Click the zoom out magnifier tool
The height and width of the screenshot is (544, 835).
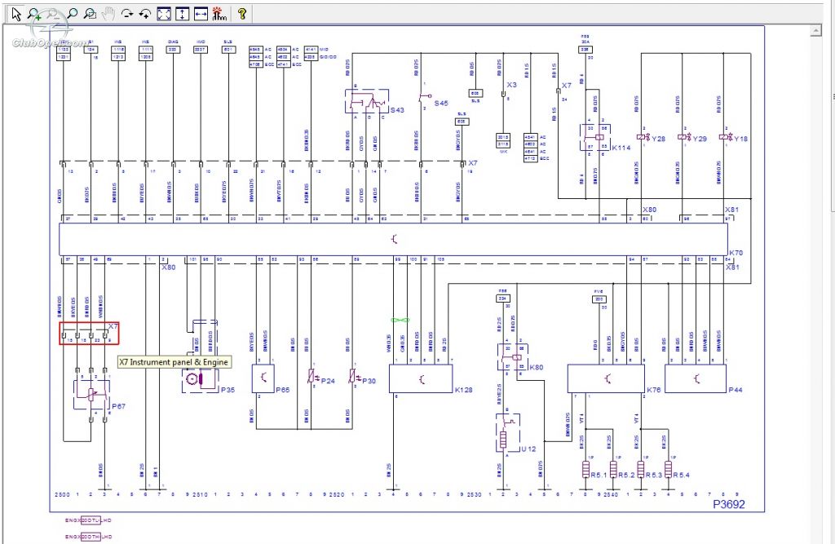53,14
